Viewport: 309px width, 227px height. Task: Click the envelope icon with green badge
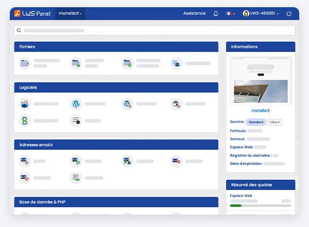pyautogui.click(x=76, y=161)
